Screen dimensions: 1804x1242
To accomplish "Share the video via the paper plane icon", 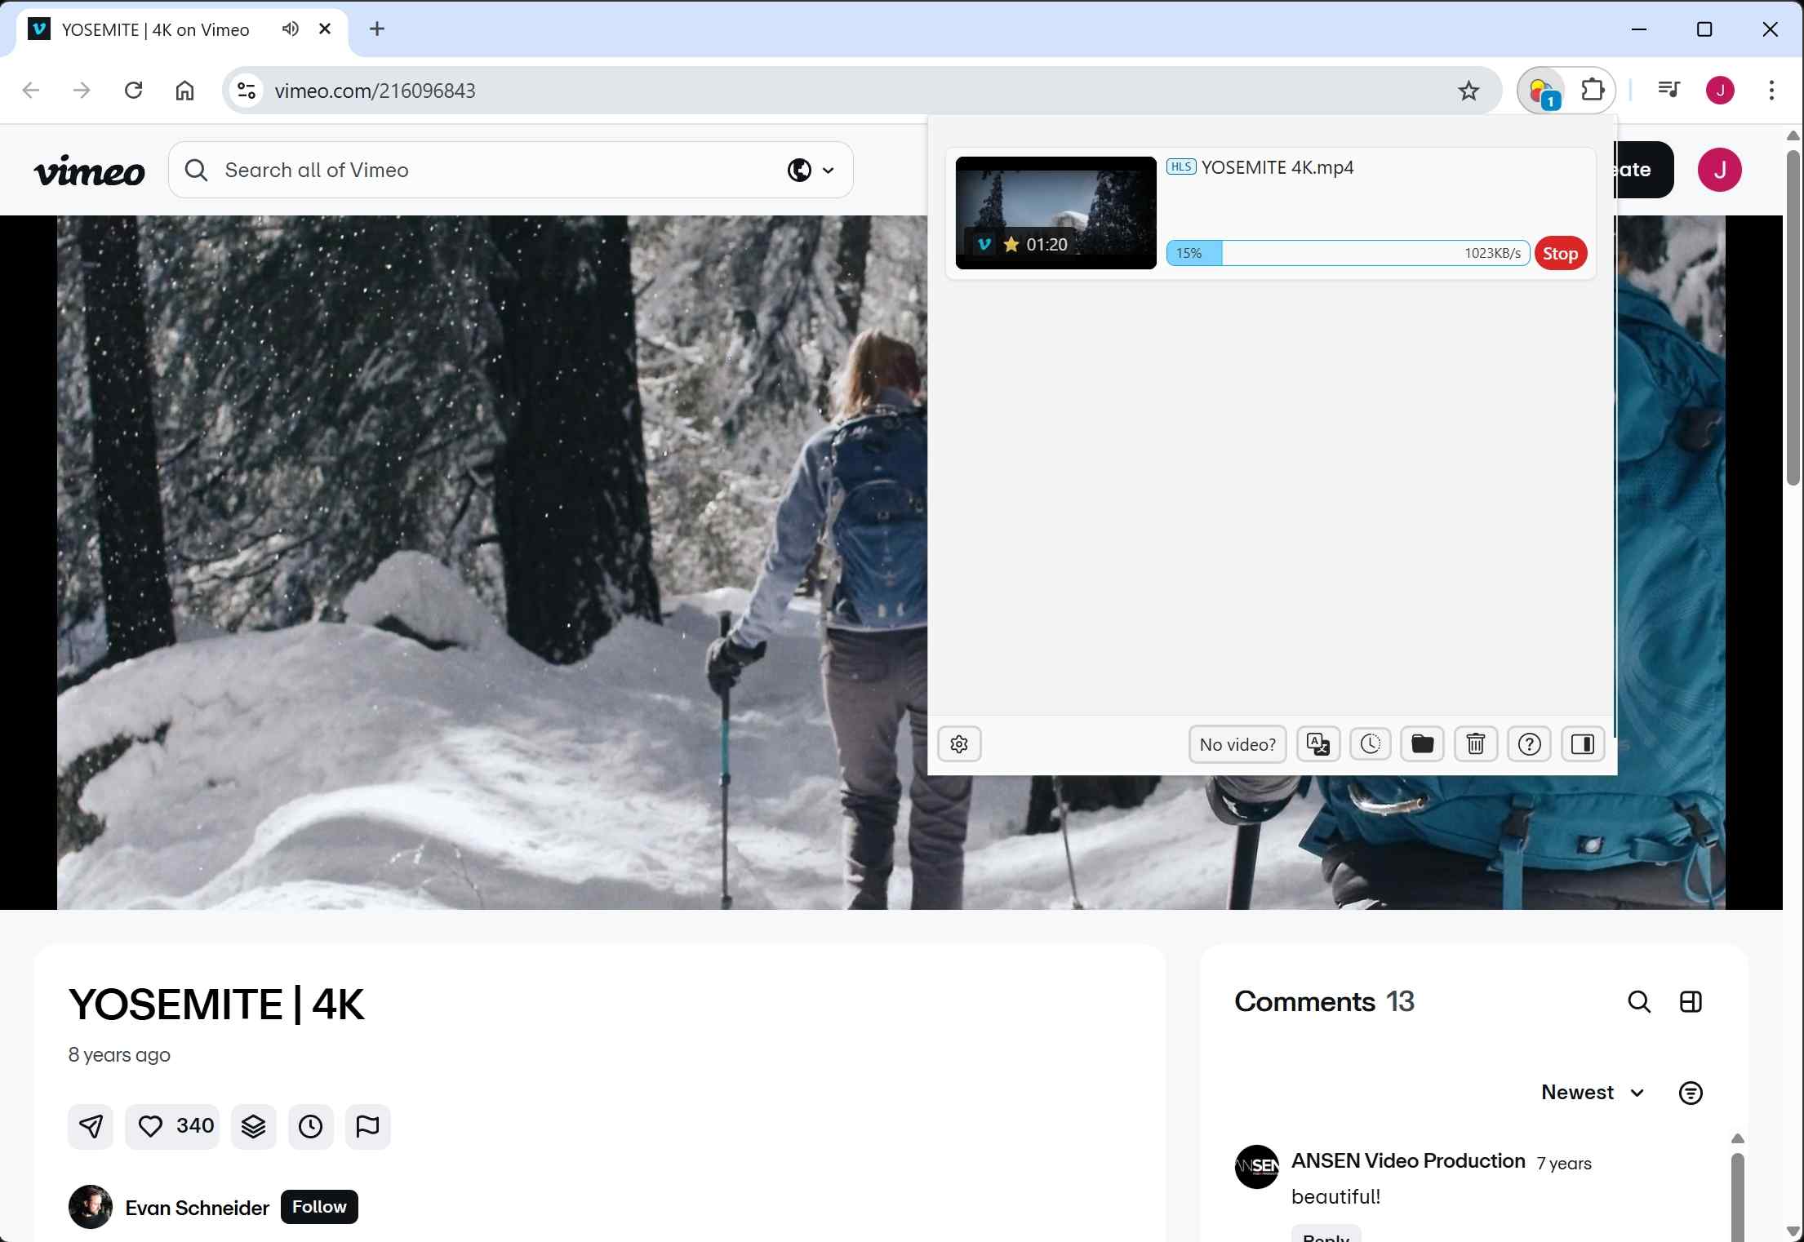I will pos(90,1126).
